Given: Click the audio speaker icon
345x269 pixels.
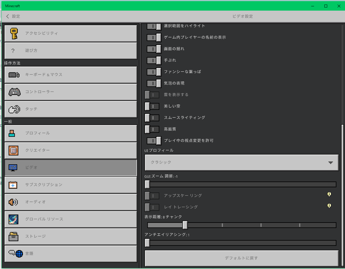Looking at the screenshot, I should coord(13,202).
